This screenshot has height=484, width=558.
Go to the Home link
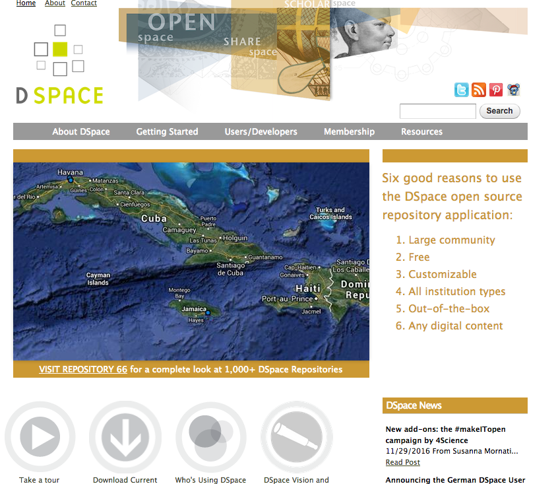coord(26,3)
